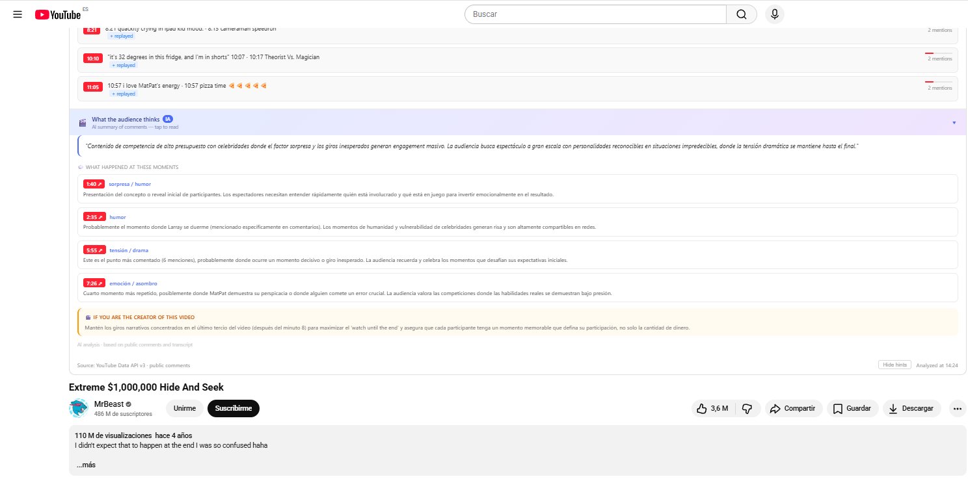Start voice search with microphone icon
Screen dimensions: 968x479
(774, 14)
